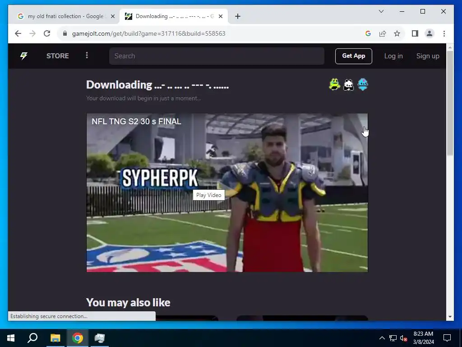This screenshot has height=347, width=462.
Task: Show hidden system tray icons
Action: click(x=382, y=338)
